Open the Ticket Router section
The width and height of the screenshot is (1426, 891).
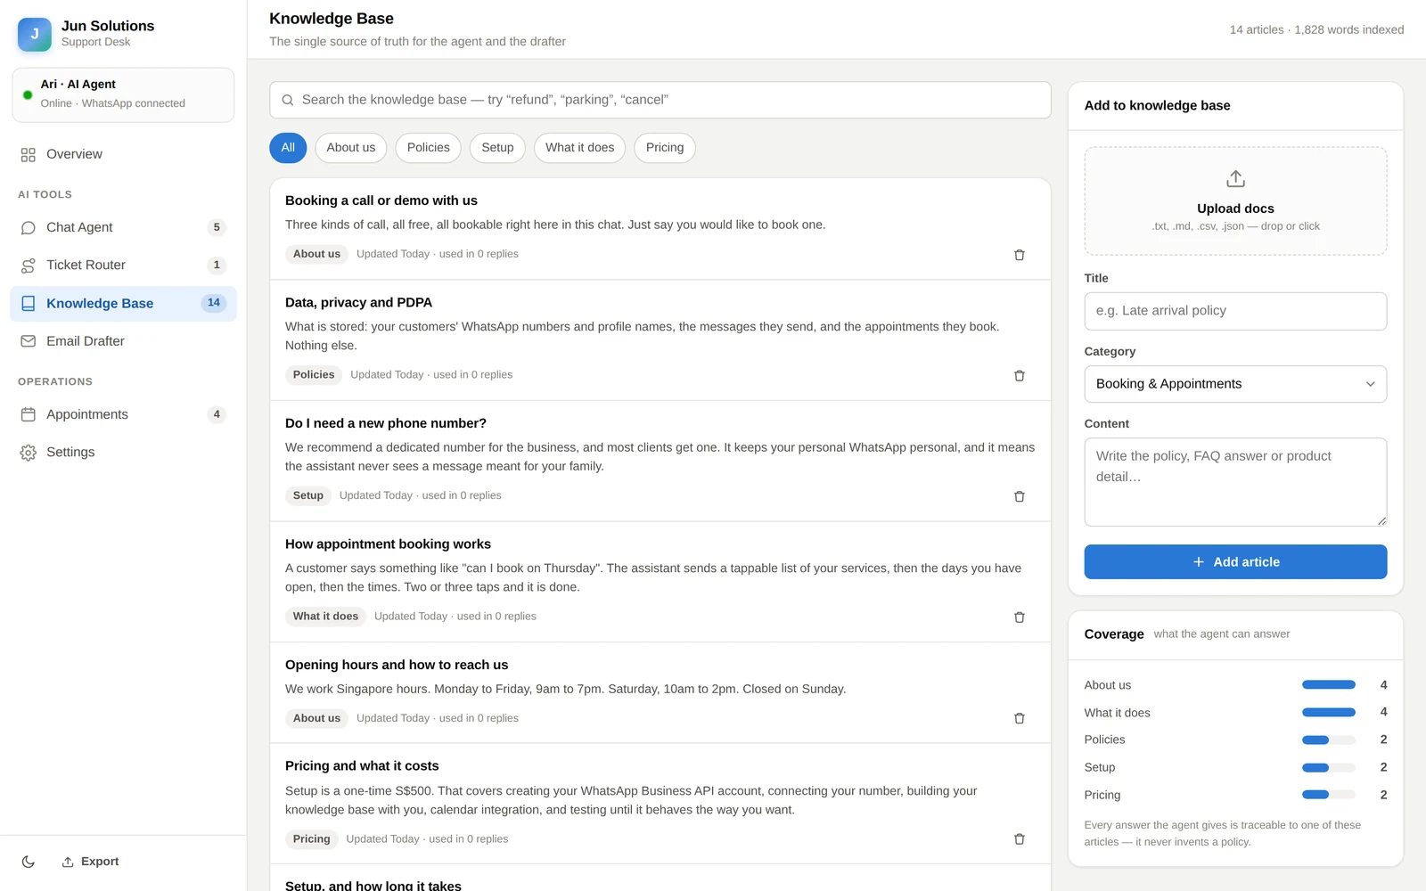(123, 266)
